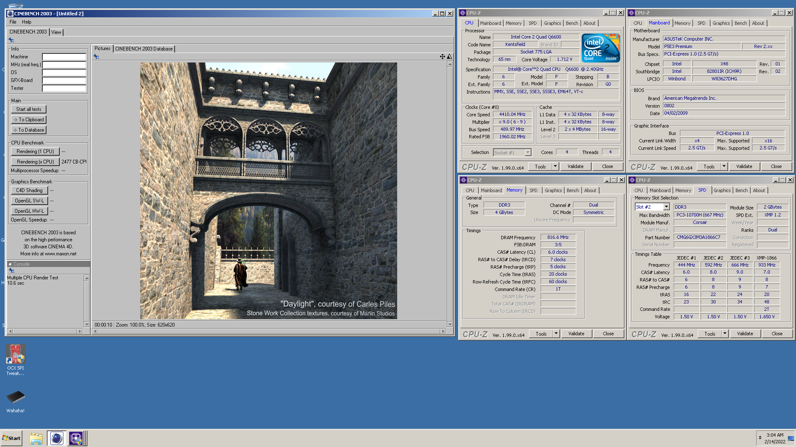
Task: Open Tools dropdown arrow in CPU tab window
Action: coord(556,166)
